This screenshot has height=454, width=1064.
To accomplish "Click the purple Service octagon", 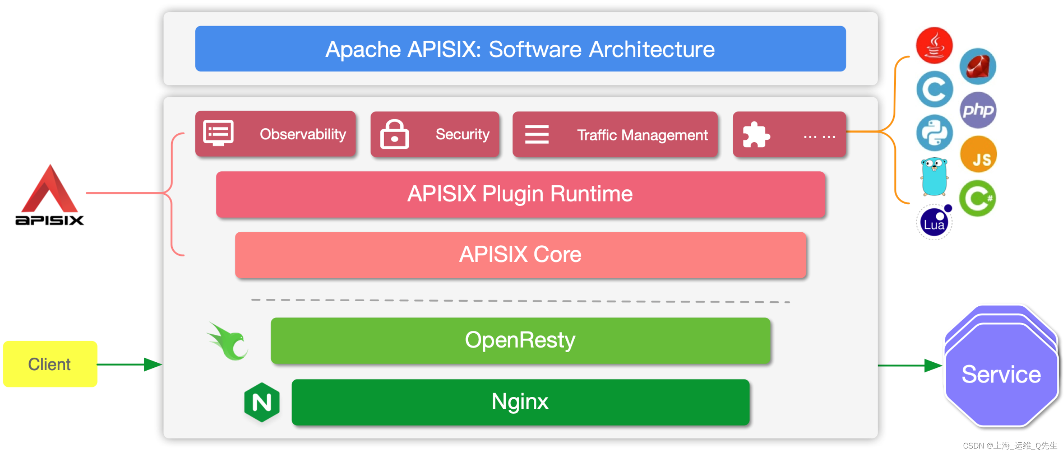I will coord(1001,374).
